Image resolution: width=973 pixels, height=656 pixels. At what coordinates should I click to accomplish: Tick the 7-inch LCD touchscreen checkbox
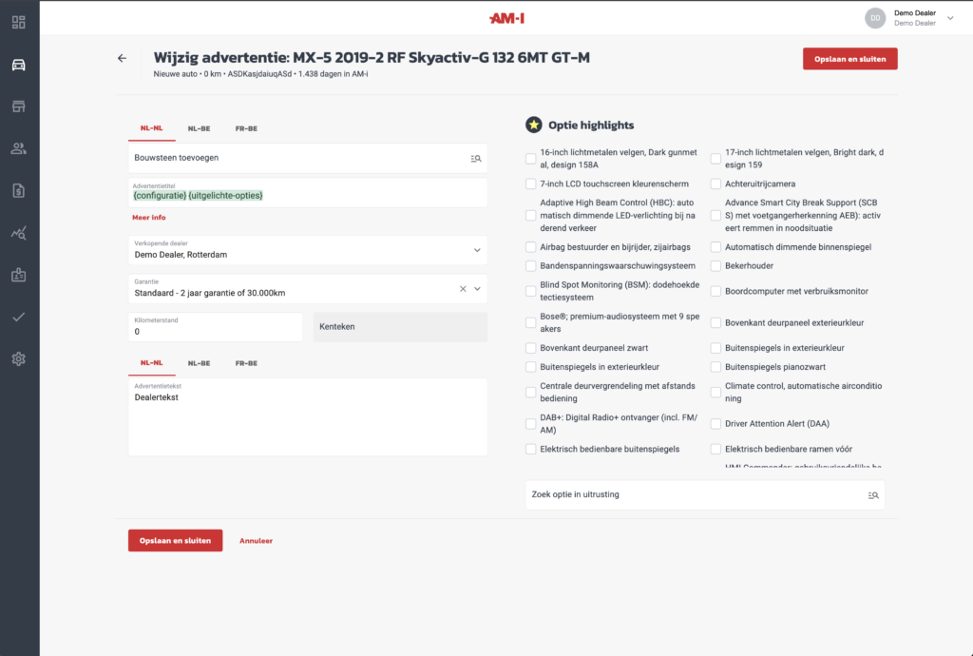point(531,183)
